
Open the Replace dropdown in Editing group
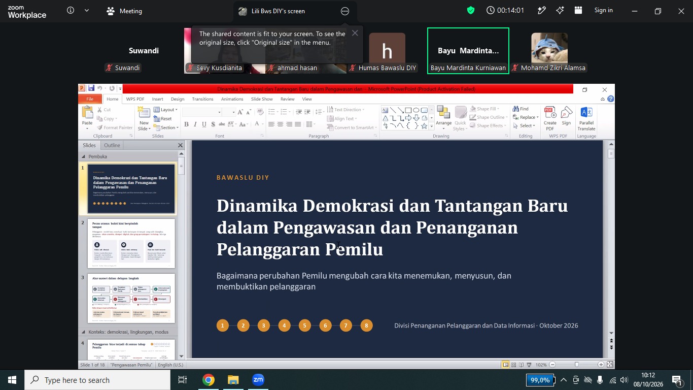(526, 117)
